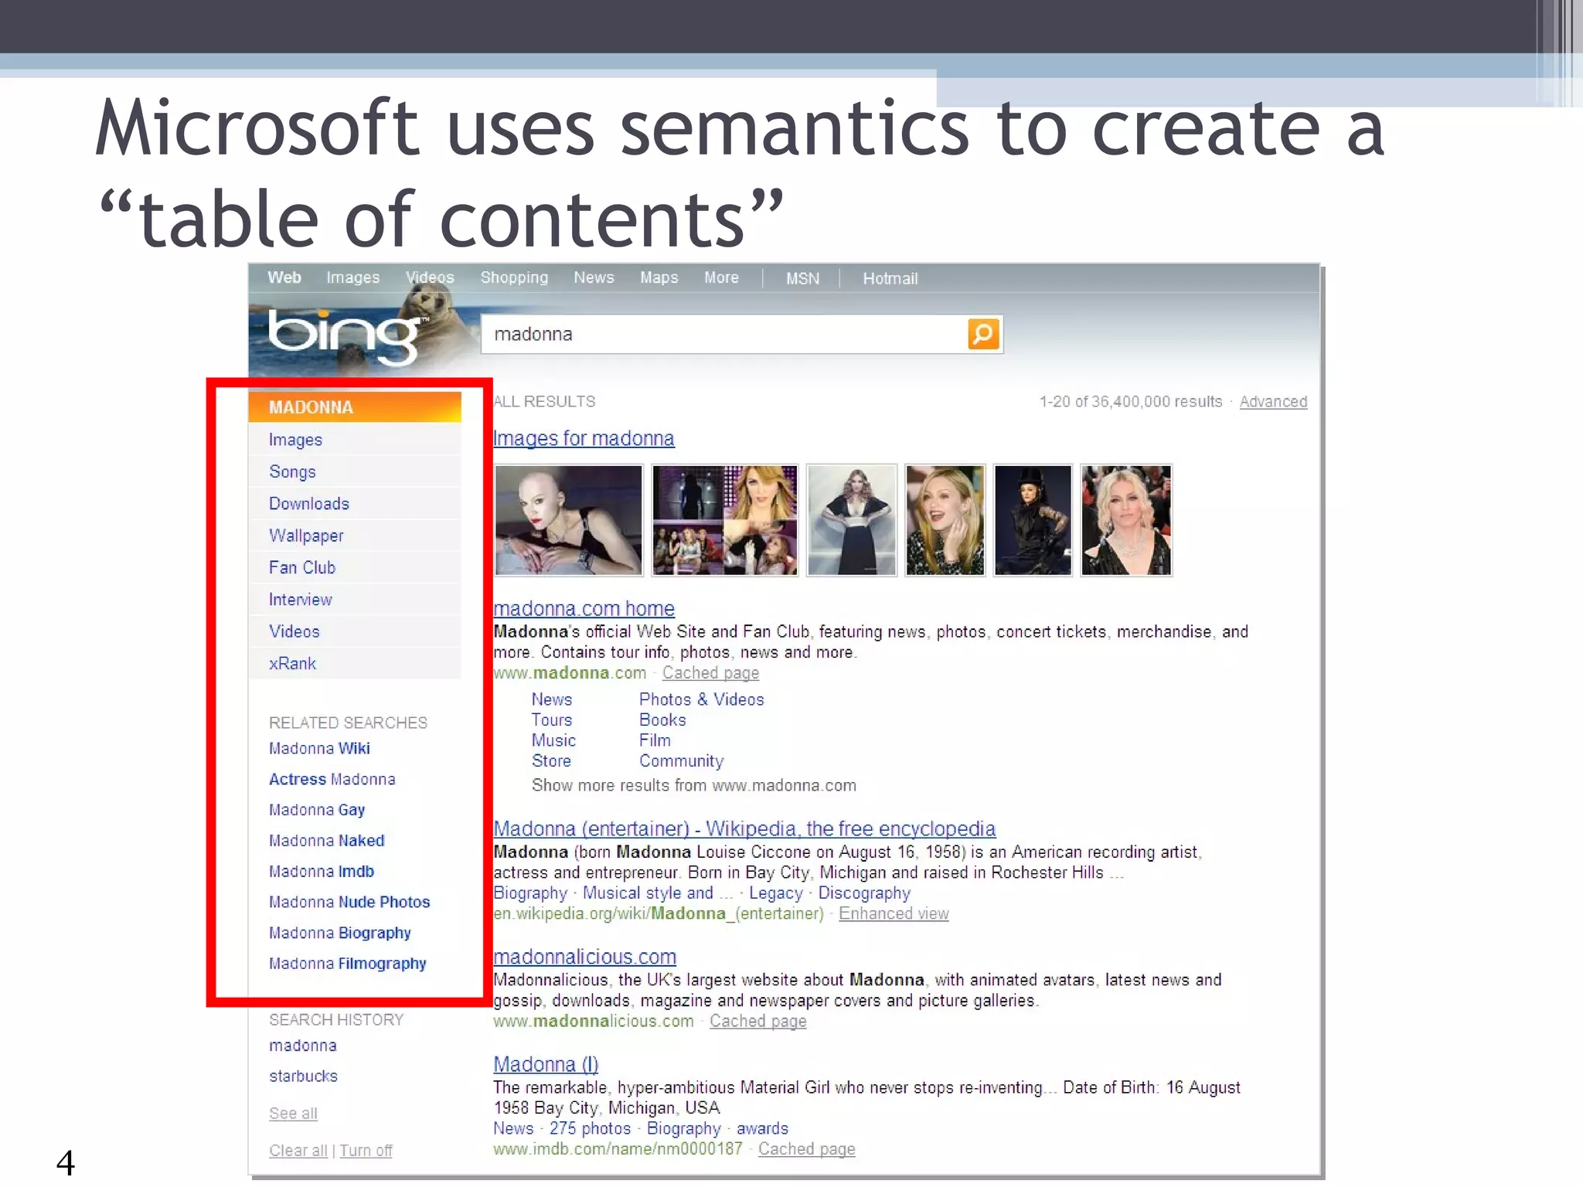Click starbucks in search history
This screenshot has height=1187, width=1583.
click(x=303, y=1076)
